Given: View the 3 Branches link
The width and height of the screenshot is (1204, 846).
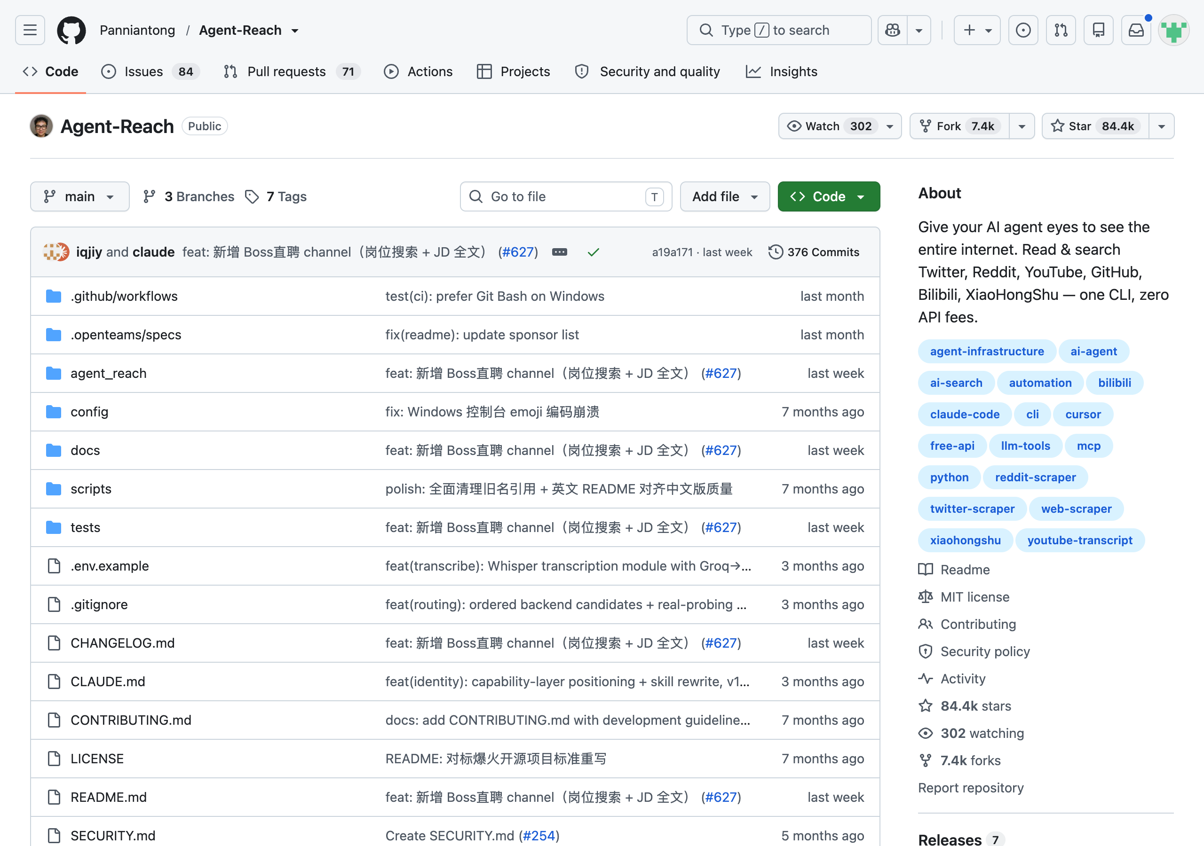Looking at the screenshot, I should (x=189, y=196).
